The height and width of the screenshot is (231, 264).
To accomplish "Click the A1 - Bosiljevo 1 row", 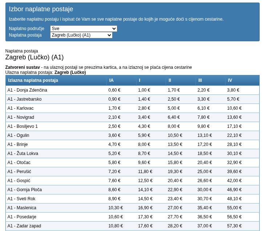I will (x=23, y=126).
